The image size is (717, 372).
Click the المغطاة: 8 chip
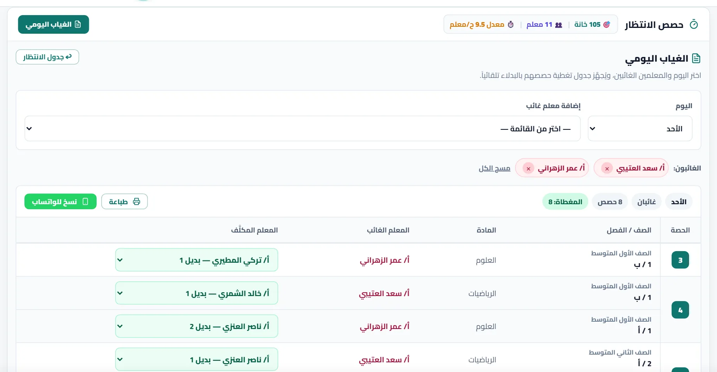(565, 201)
